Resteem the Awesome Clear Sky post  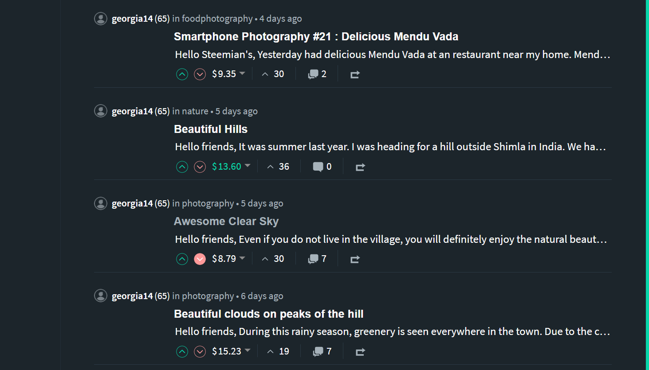click(x=355, y=260)
